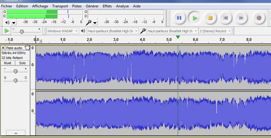The height and width of the screenshot is (138, 271).
Task: Close the audio track with the X
Action: tap(3, 48)
